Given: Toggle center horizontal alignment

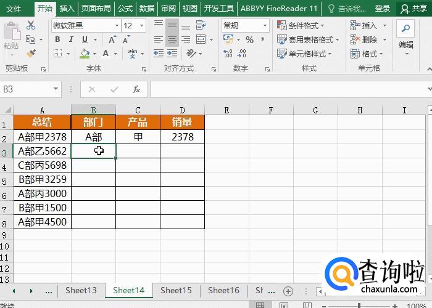Looking at the screenshot, I should point(172,39).
